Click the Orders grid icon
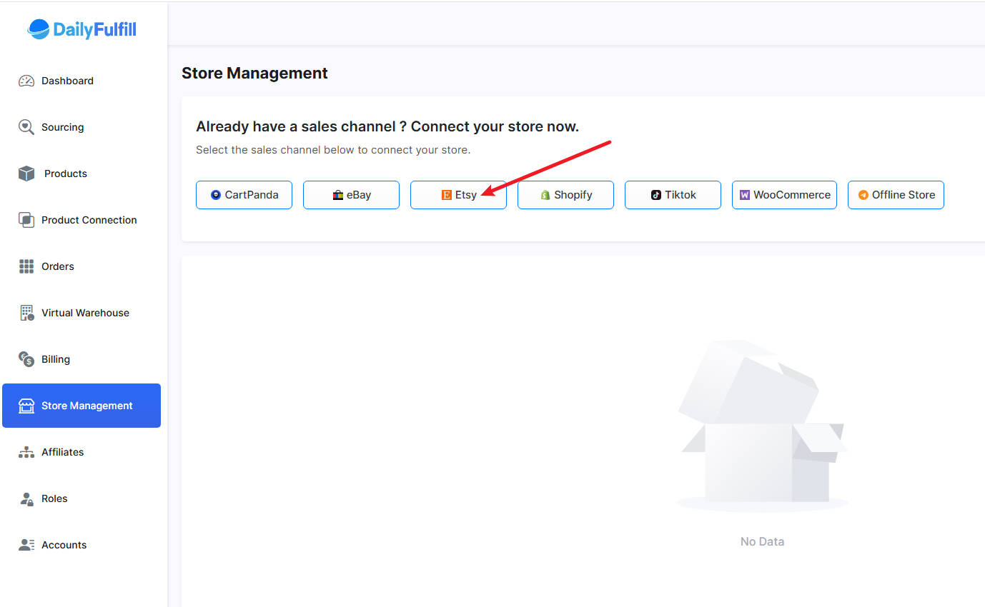985x607 pixels. click(26, 266)
